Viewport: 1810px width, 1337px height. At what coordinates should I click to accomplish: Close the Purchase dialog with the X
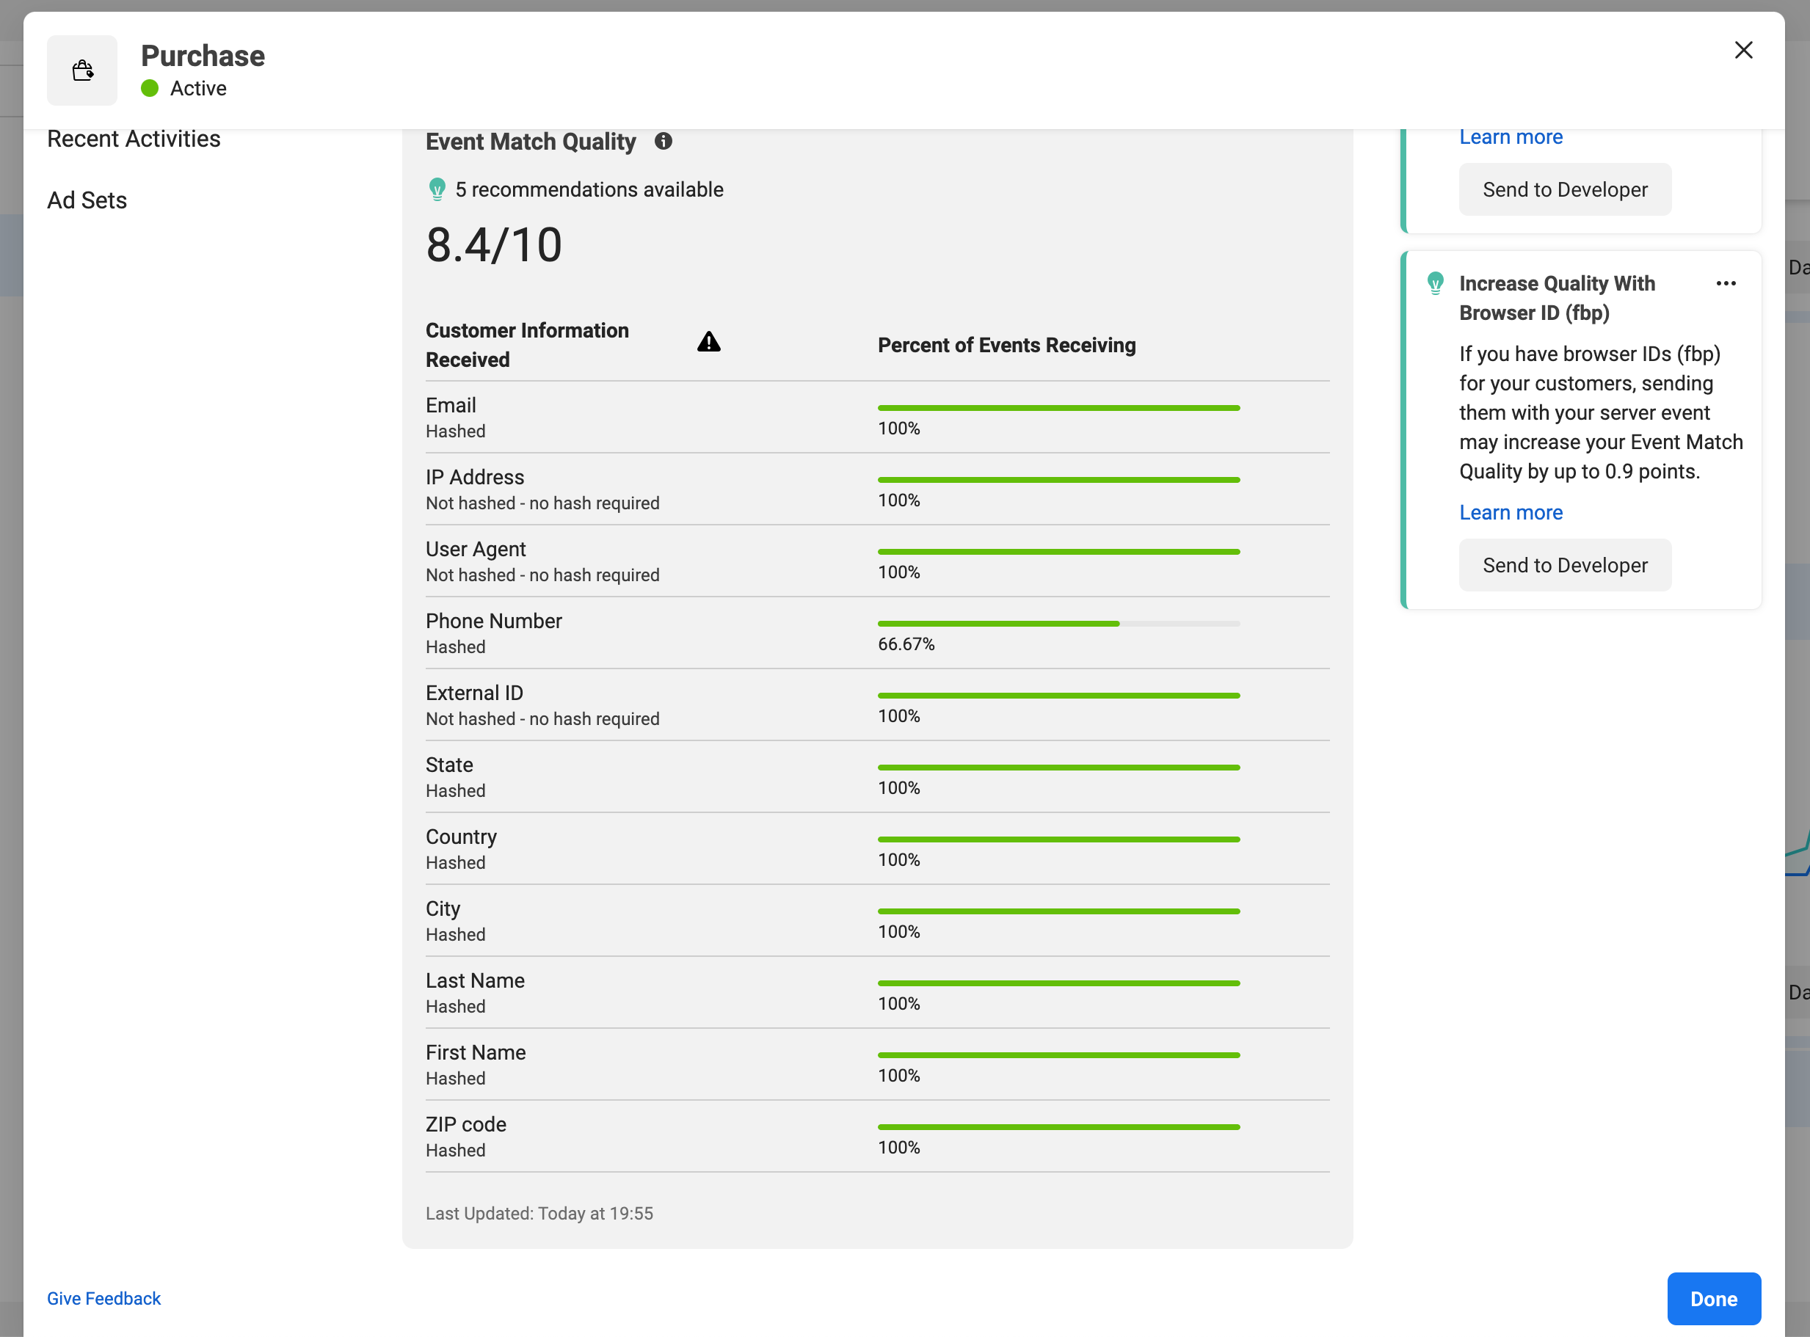pos(1744,50)
